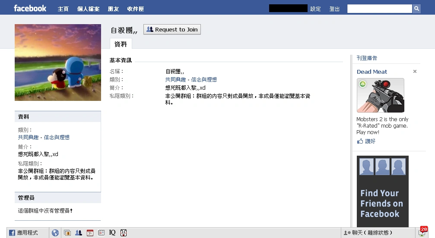Image resolution: width=435 pixels, height=238 pixels.
Task: Click the Dead Meat sniper image
Action: click(x=380, y=95)
